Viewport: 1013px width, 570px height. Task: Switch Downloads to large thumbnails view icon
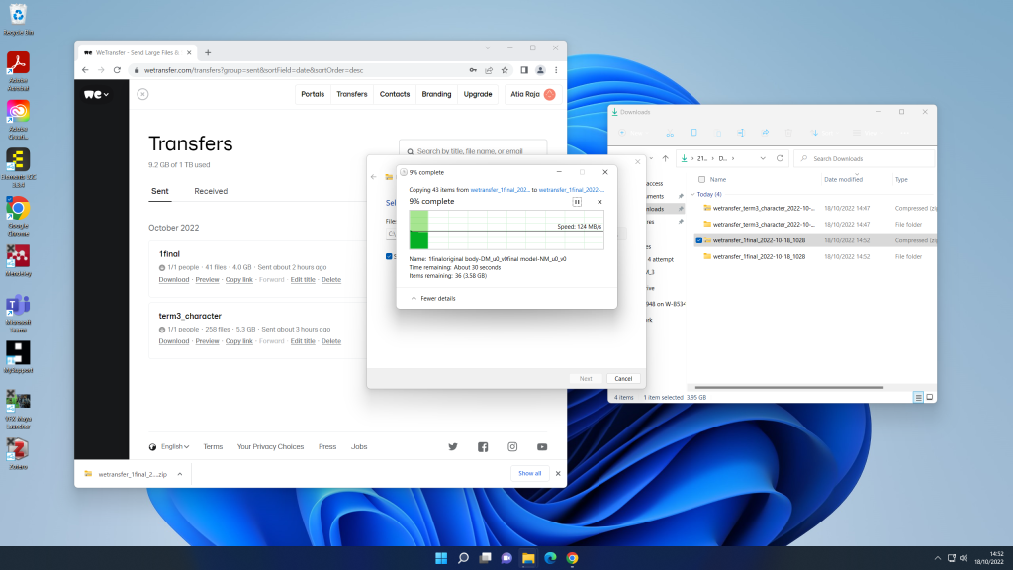point(930,398)
